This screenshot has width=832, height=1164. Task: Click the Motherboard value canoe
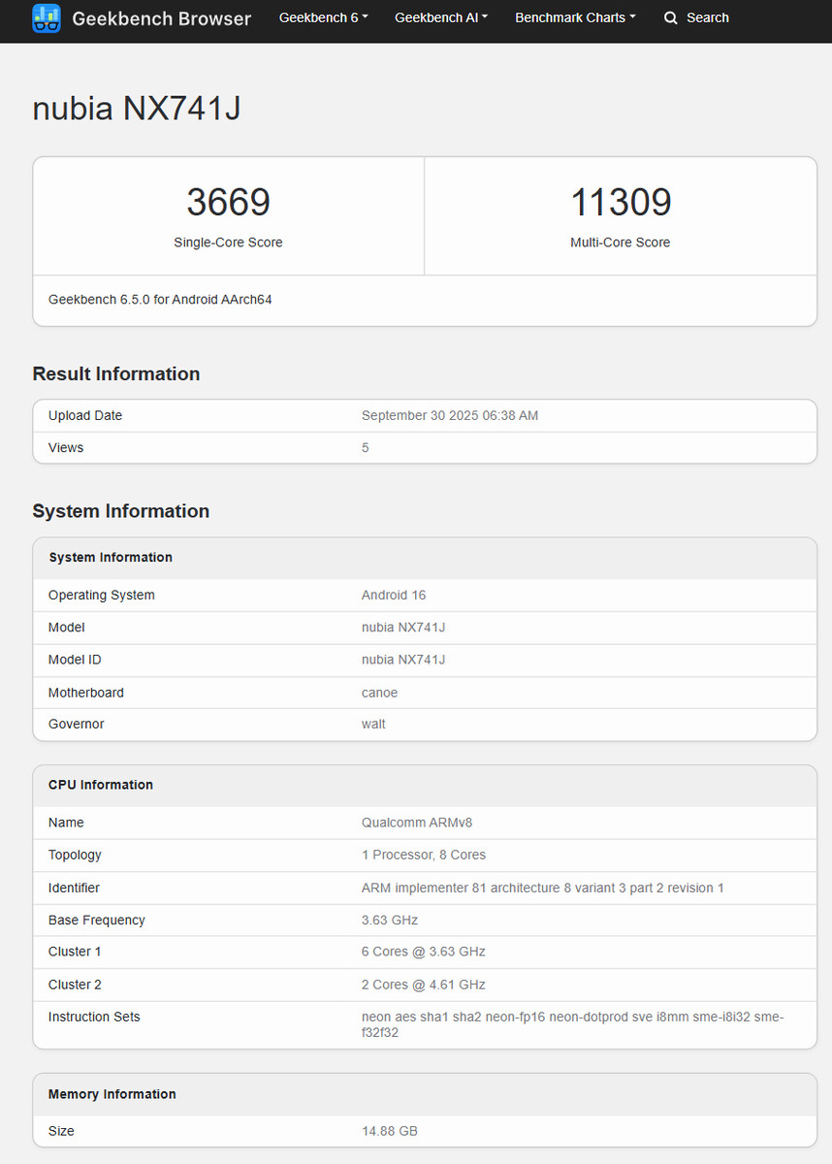pyautogui.click(x=379, y=693)
